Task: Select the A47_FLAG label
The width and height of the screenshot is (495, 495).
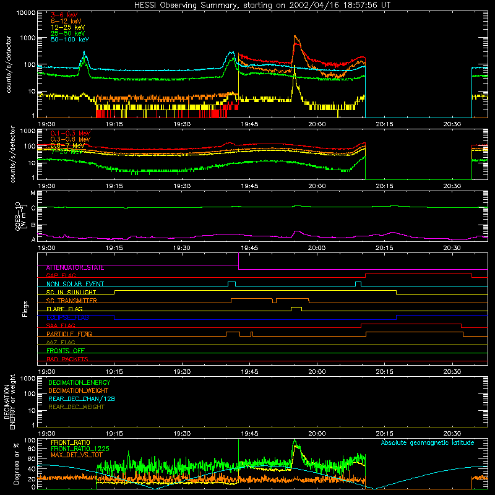Action: point(61,342)
